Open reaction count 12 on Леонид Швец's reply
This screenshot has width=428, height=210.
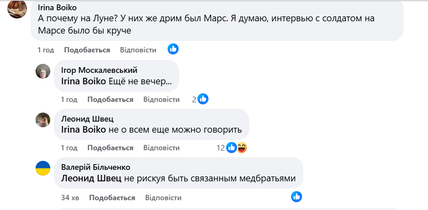click(x=221, y=148)
